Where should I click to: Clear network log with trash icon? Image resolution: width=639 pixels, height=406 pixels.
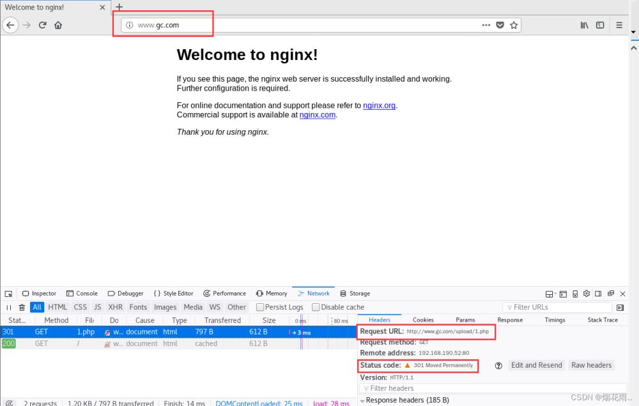point(22,308)
